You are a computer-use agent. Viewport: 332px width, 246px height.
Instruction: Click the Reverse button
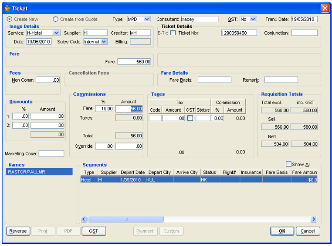pyautogui.click(x=18, y=231)
